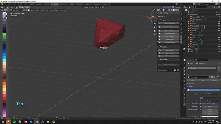This screenshot has width=221, height=124.
Task: Open the Options dropdown in header
Action: tap(178, 7)
